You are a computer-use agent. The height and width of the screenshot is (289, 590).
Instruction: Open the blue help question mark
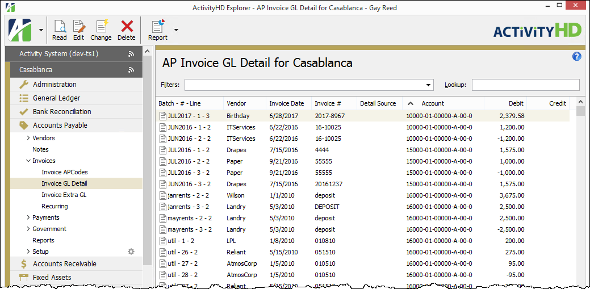click(x=577, y=56)
